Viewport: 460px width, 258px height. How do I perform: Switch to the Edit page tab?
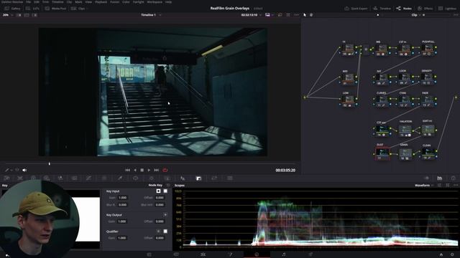coord(203,254)
